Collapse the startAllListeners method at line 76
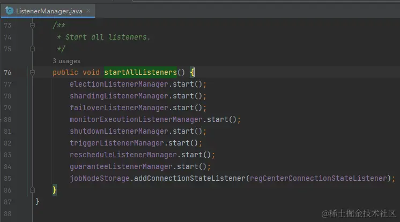Viewport: 400px width, 222px height. (32, 73)
